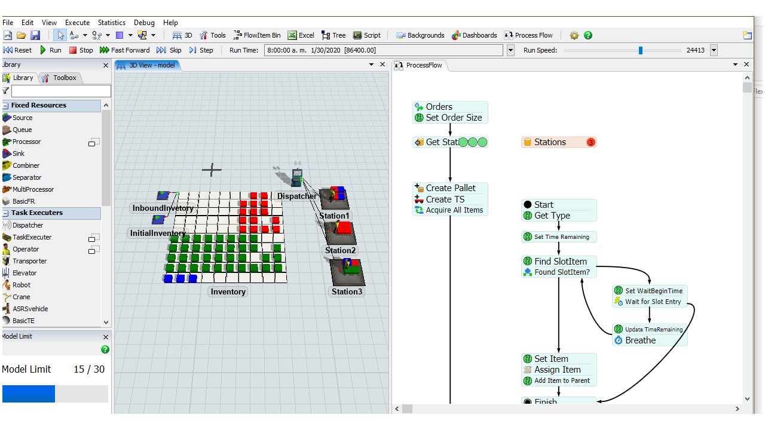Close the Library pane
Screen dimensions: 765x430
(x=106, y=65)
